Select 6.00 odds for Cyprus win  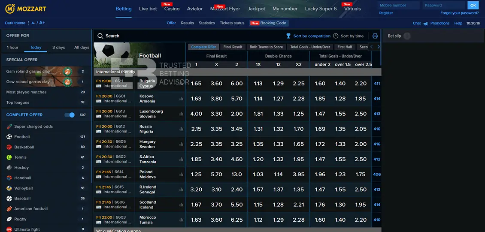pyautogui.click(x=236, y=84)
